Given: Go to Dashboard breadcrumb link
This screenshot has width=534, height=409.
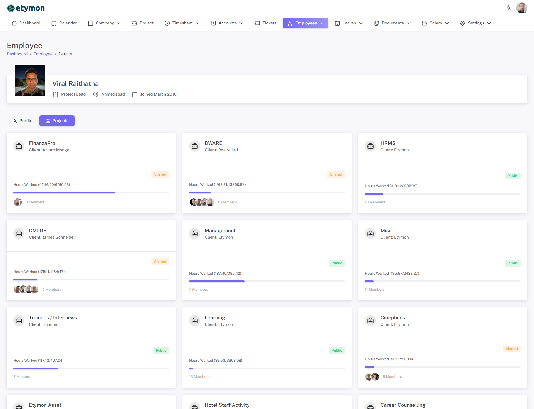Looking at the screenshot, I should tap(17, 54).
